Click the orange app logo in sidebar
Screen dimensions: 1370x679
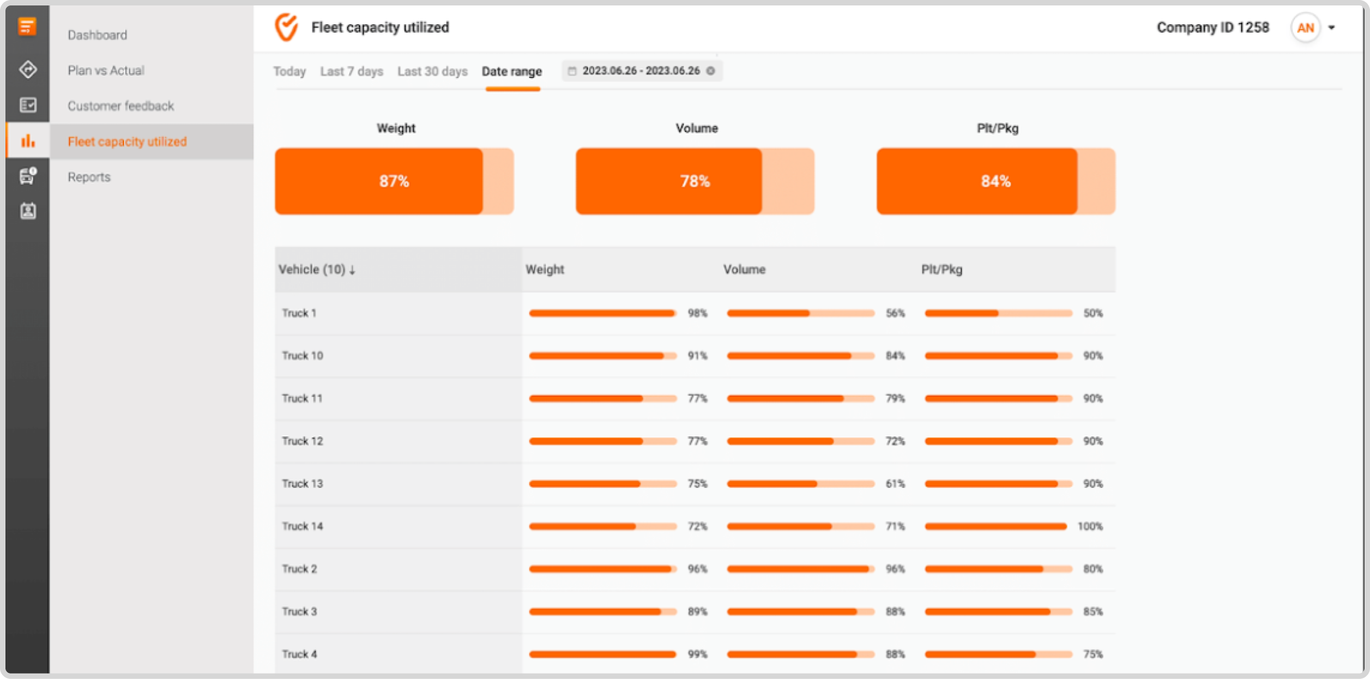pos(27,27)
